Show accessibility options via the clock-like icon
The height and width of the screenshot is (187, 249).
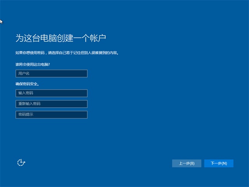(21, 162)
